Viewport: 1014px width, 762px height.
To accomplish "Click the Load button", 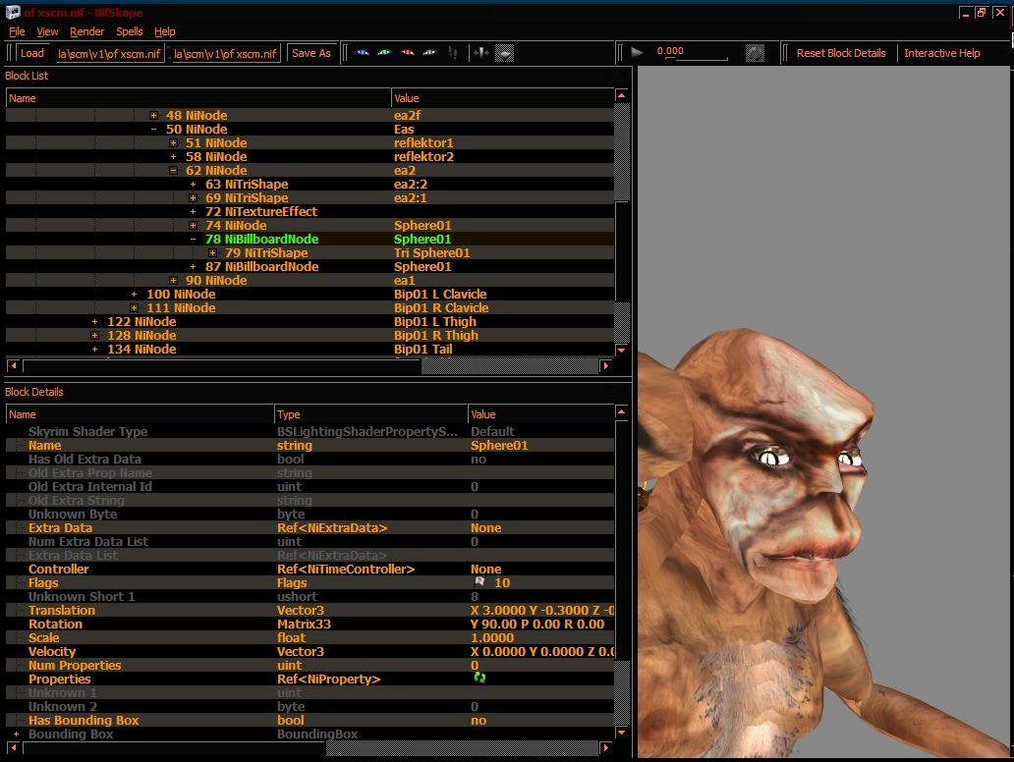I will 31,53.
